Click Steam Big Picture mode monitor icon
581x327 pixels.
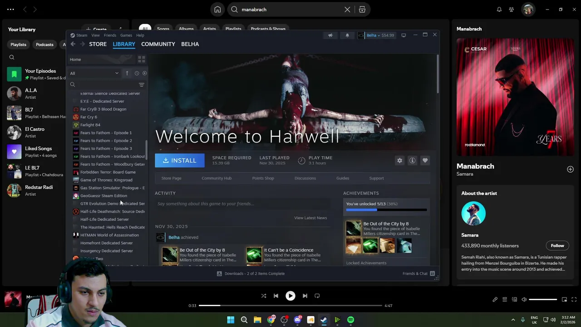coord(404,35)
